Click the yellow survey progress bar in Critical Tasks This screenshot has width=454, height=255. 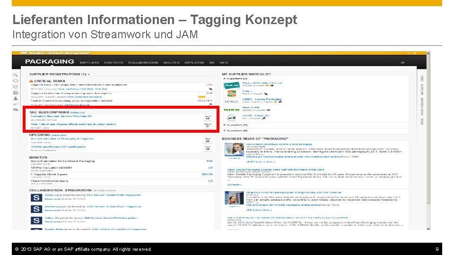tap(201, 97)
